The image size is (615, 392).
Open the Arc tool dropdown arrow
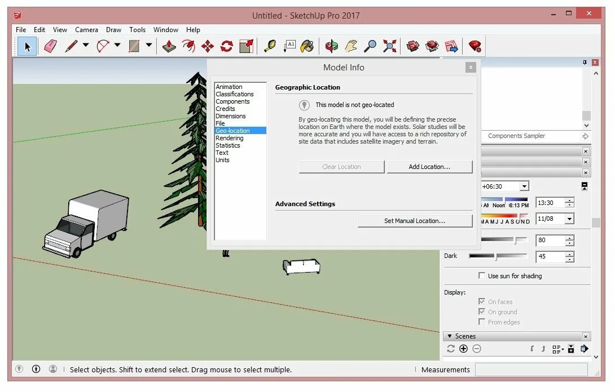pyautogui.click(x=117, y=45)
